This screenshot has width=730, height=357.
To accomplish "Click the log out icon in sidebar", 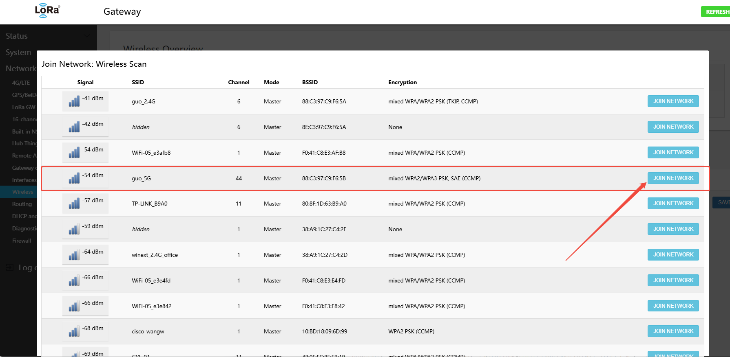I will pos(10,267).
